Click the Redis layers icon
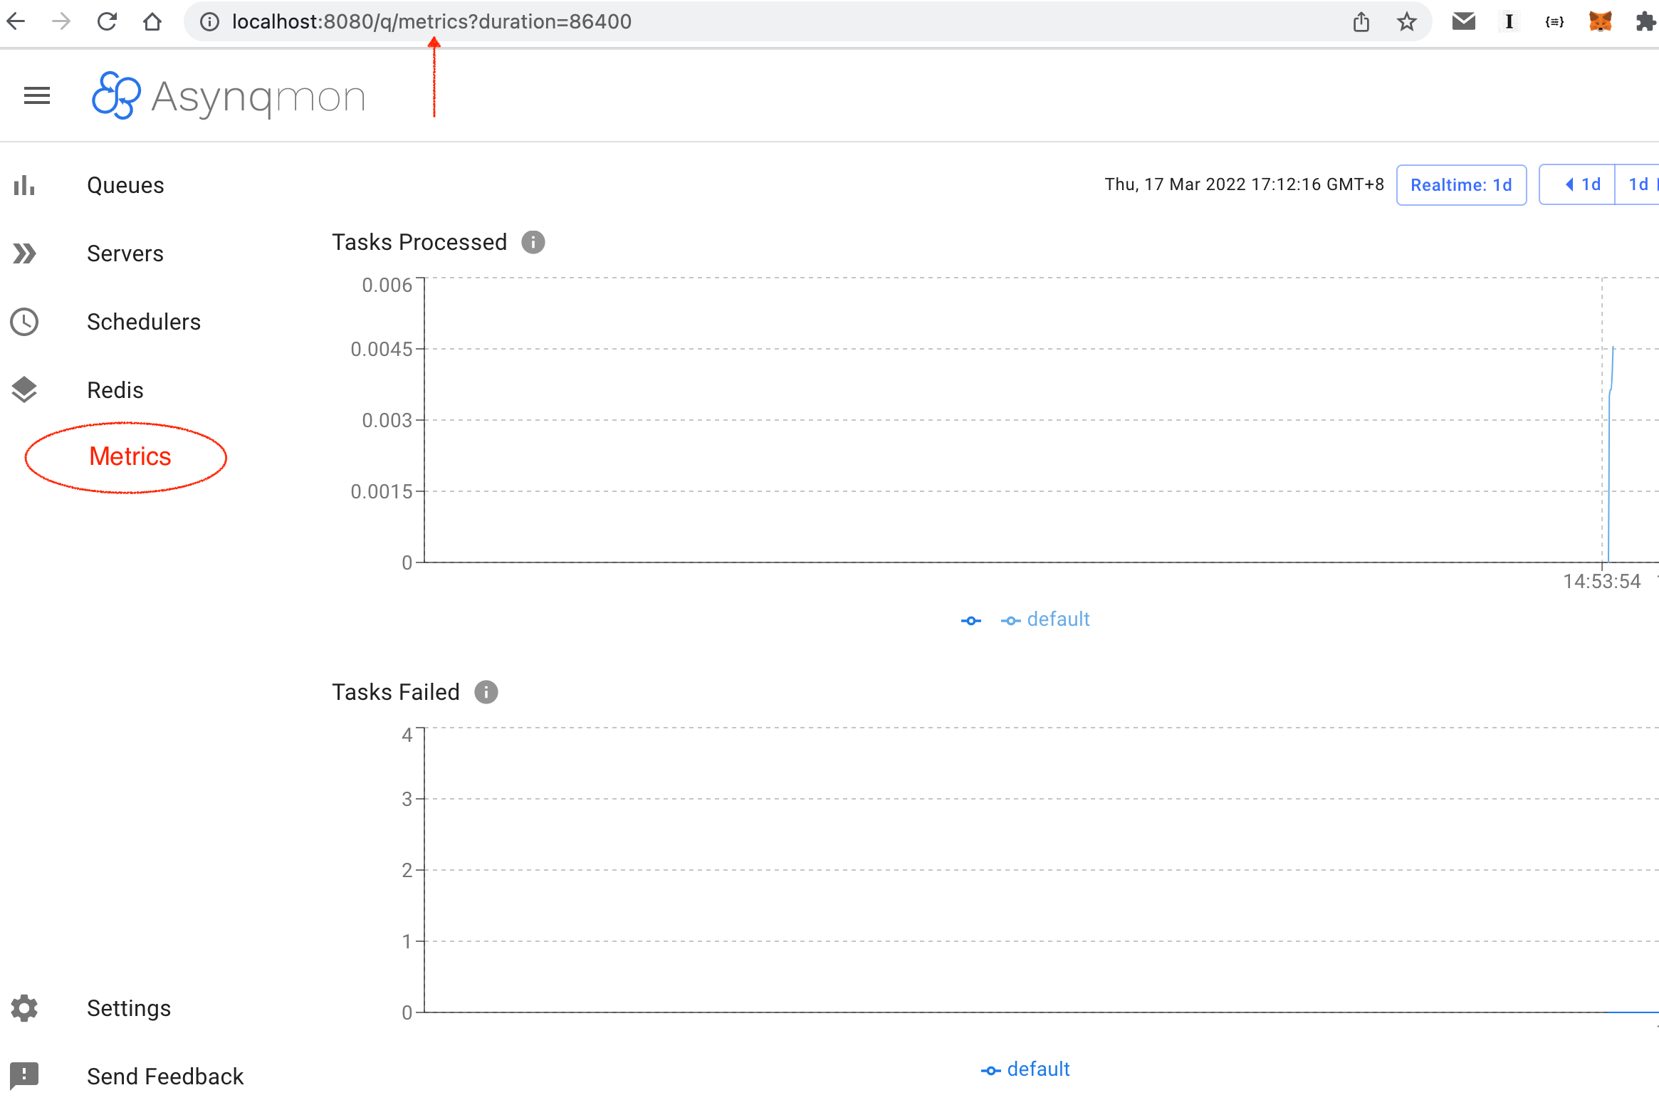The width and height of the screenshot is (1659, 1105). [24, 390]
